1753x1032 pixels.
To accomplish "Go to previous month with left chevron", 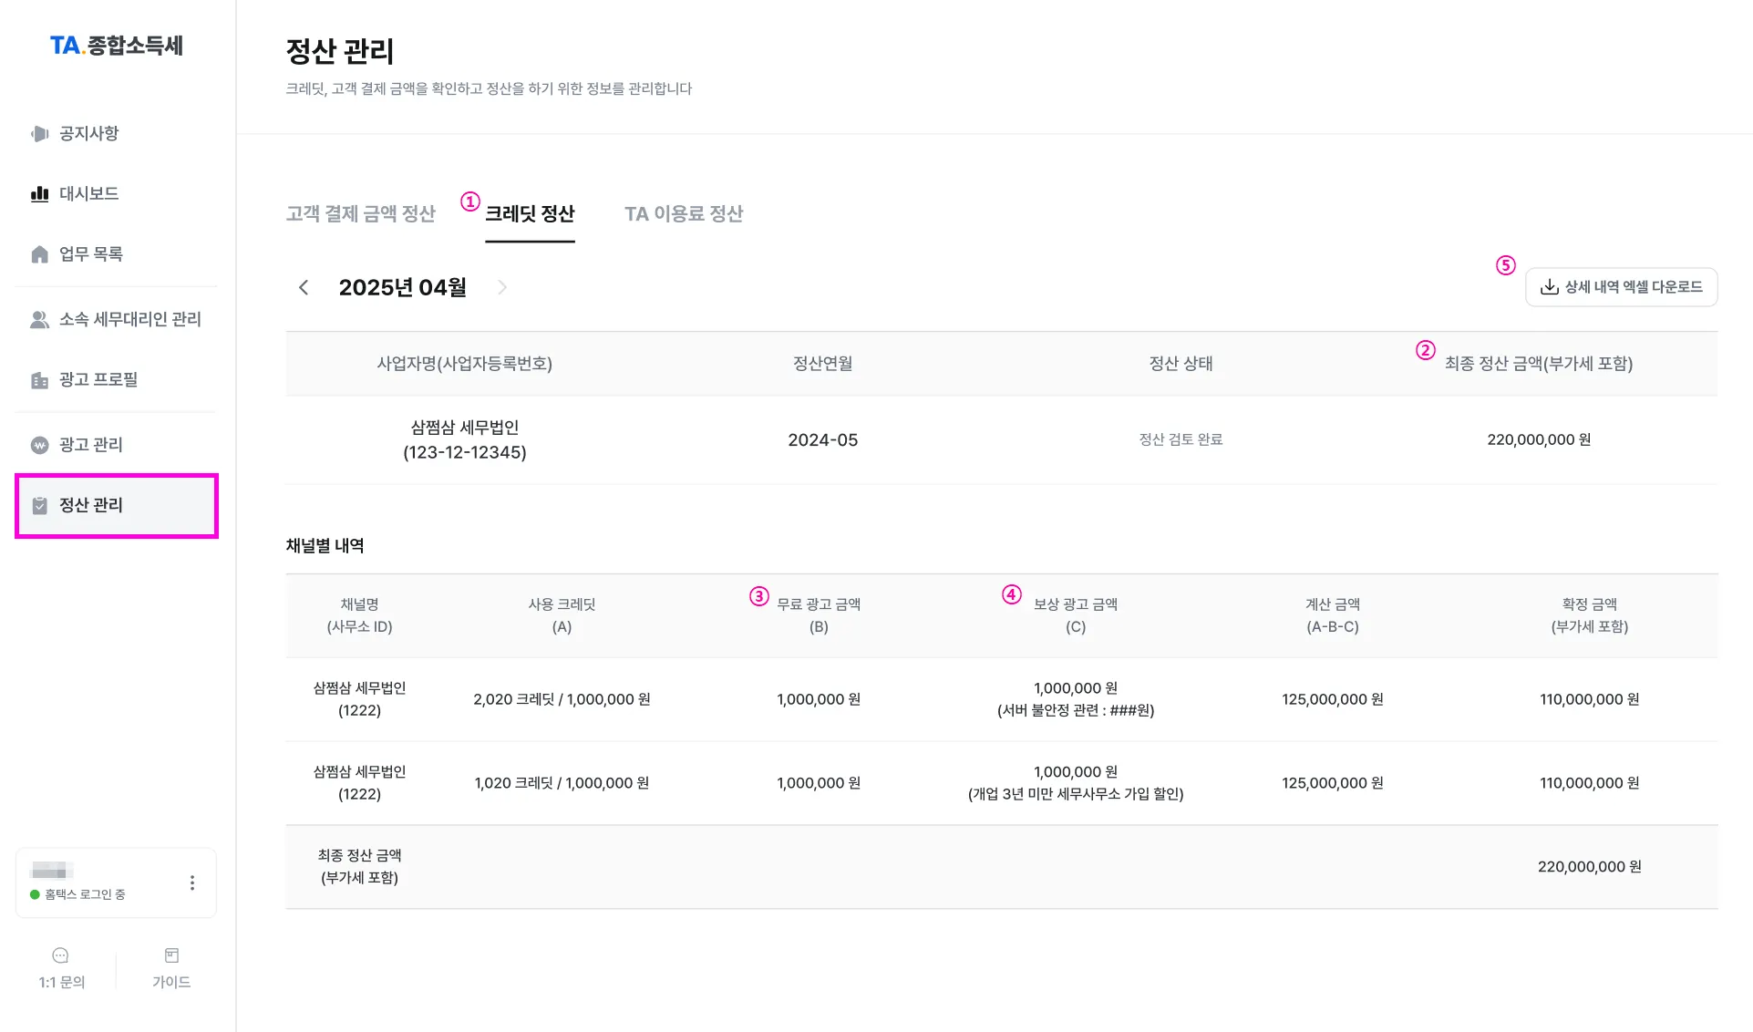I will tap(304, 288).
